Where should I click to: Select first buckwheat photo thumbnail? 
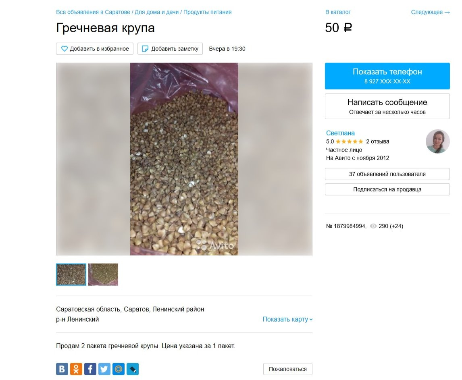click(71, 274)
